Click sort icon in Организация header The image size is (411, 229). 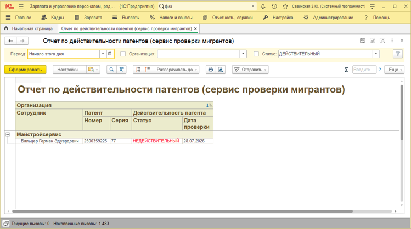[209, 105]
